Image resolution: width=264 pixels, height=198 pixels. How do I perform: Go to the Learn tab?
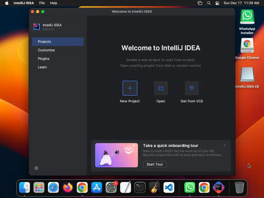click(58, 67)
